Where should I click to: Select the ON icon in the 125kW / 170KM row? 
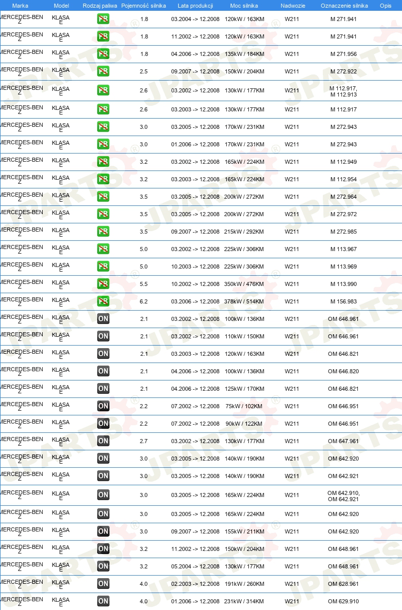(103, 389)
